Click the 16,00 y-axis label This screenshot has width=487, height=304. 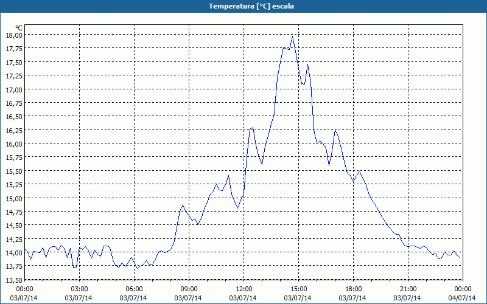click(x=14, y=143)
